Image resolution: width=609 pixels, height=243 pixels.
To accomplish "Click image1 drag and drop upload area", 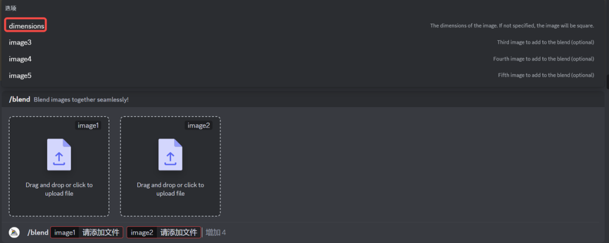I will click(59, 166).
